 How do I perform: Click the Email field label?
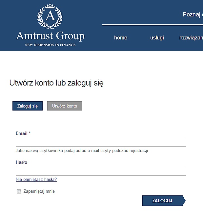click(23, 133)
